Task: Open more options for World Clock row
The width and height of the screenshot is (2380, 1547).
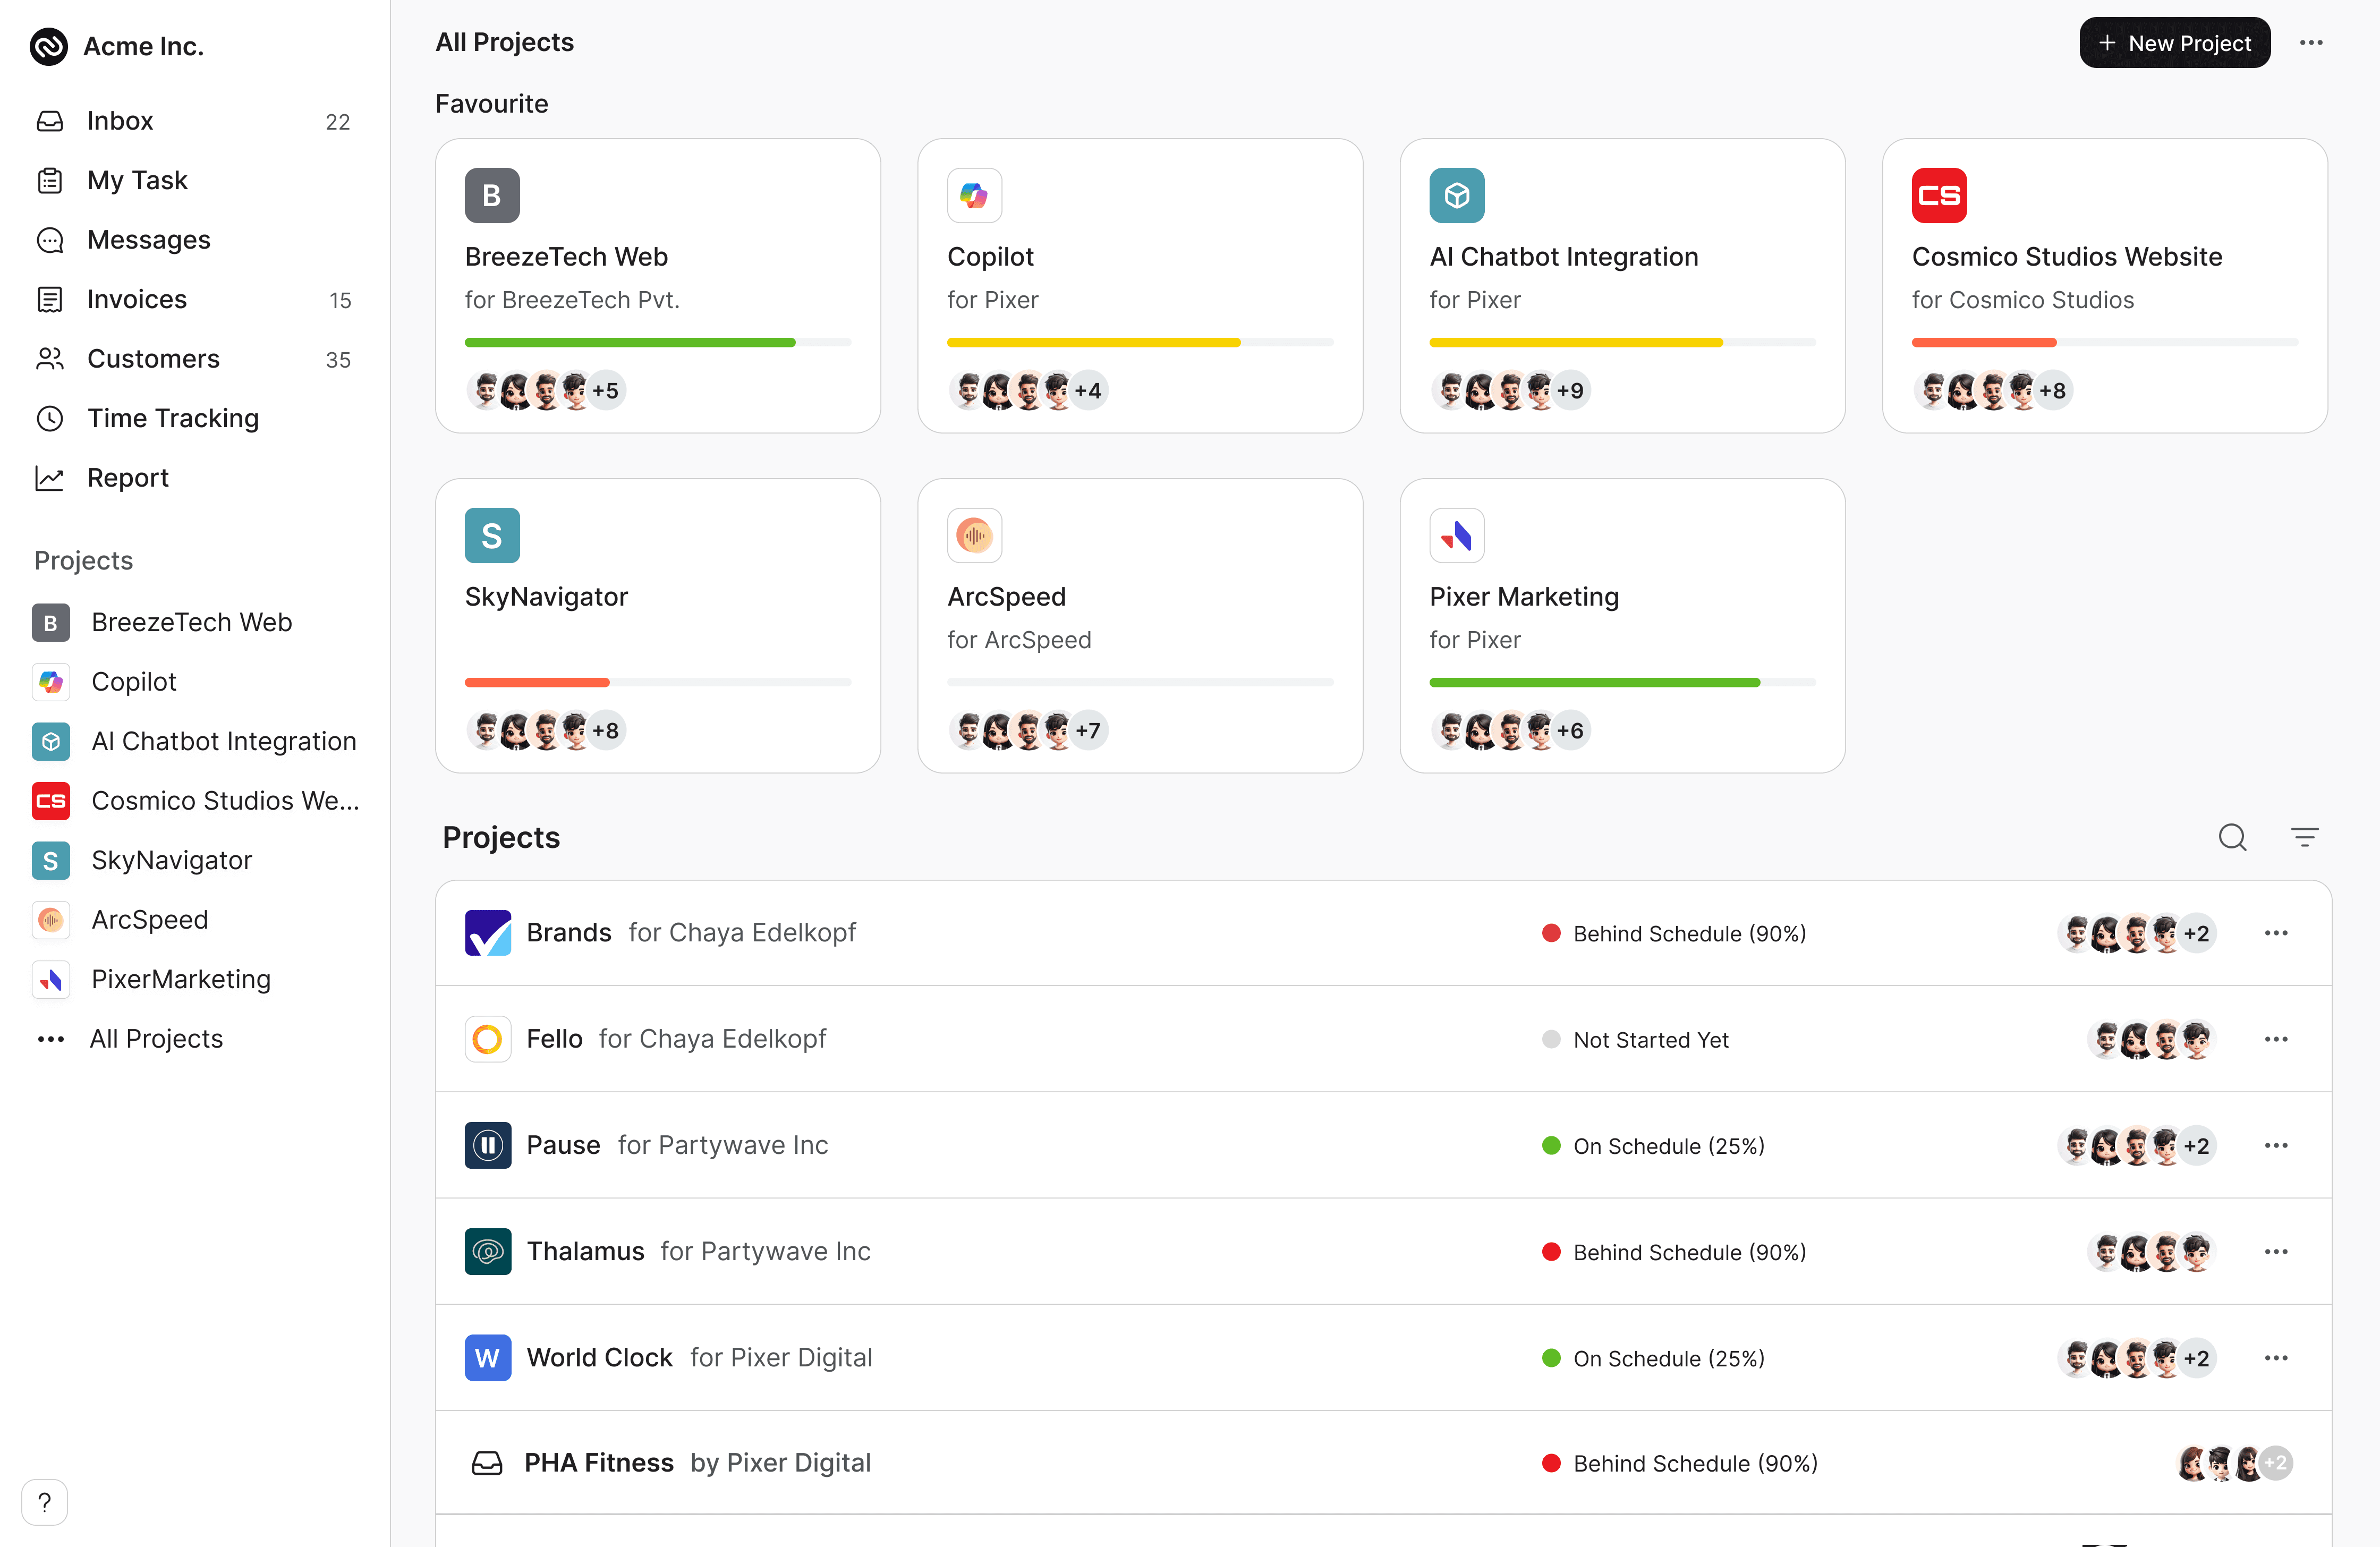Action: tap(2276, 1357)
